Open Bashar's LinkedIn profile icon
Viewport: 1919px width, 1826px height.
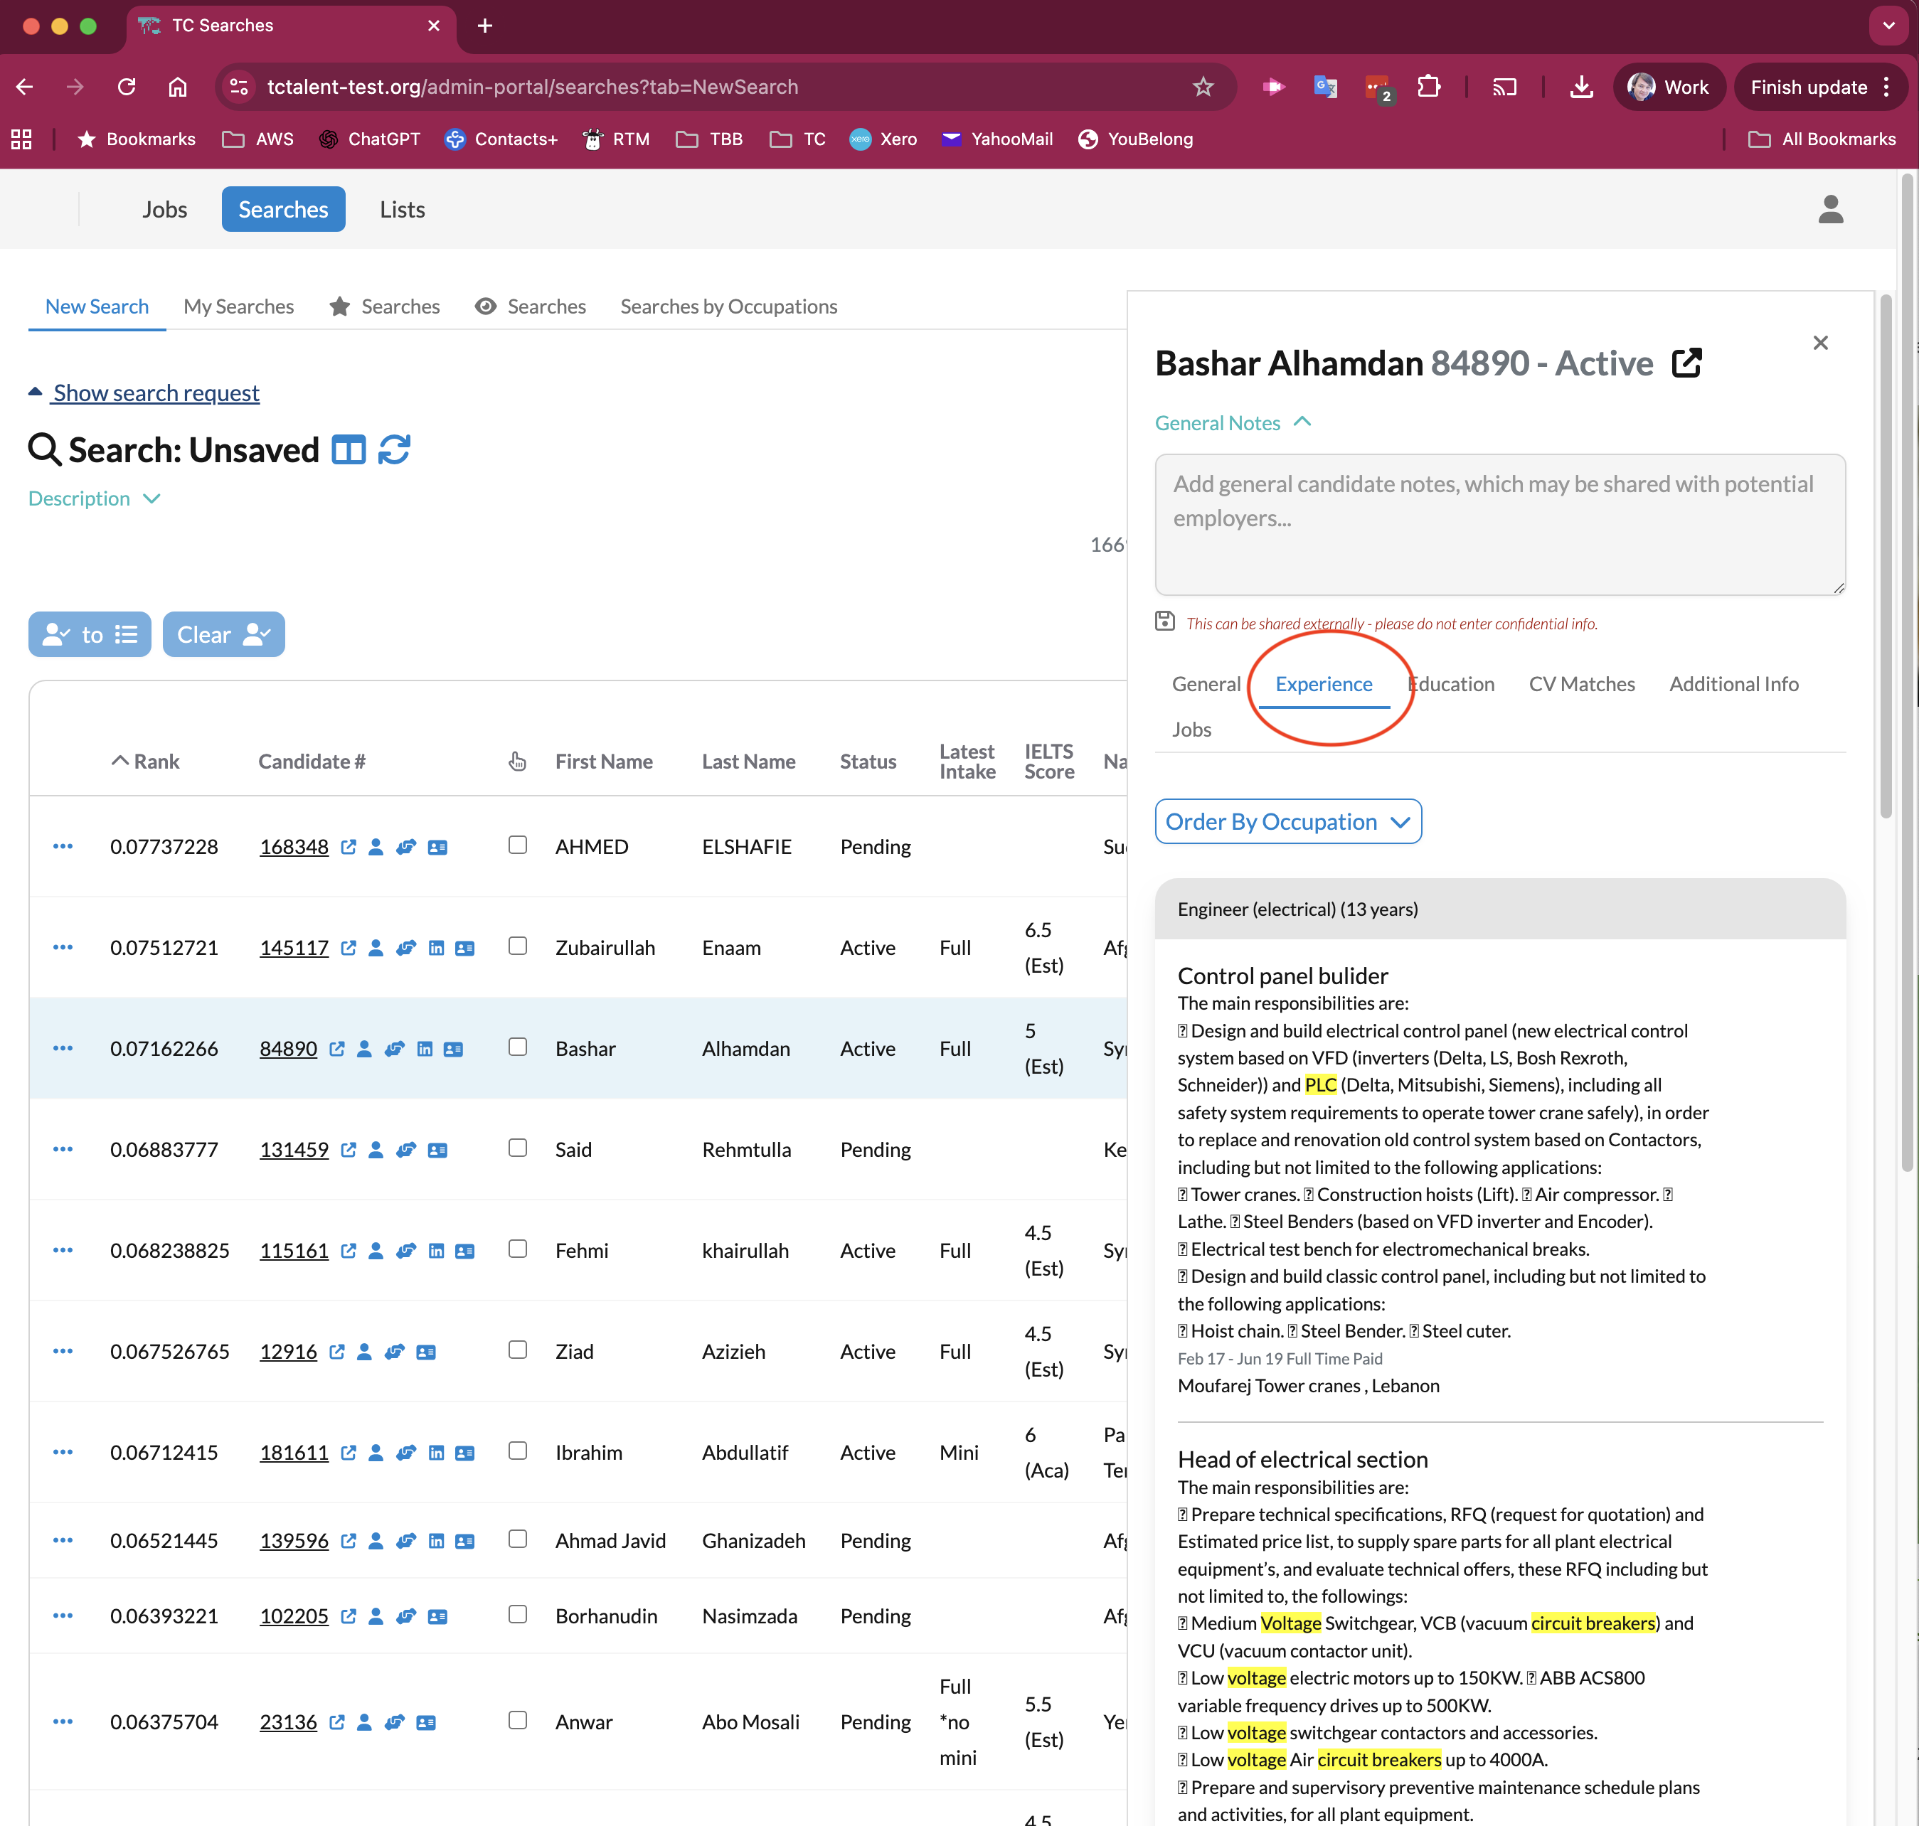(425, 1048)
